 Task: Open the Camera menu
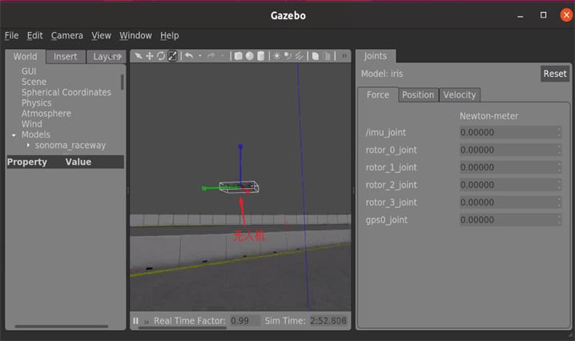pos(66,35)
